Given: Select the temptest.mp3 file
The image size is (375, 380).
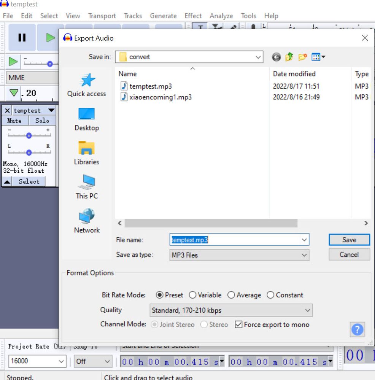Looking at the screenshot, I should 146,86.
